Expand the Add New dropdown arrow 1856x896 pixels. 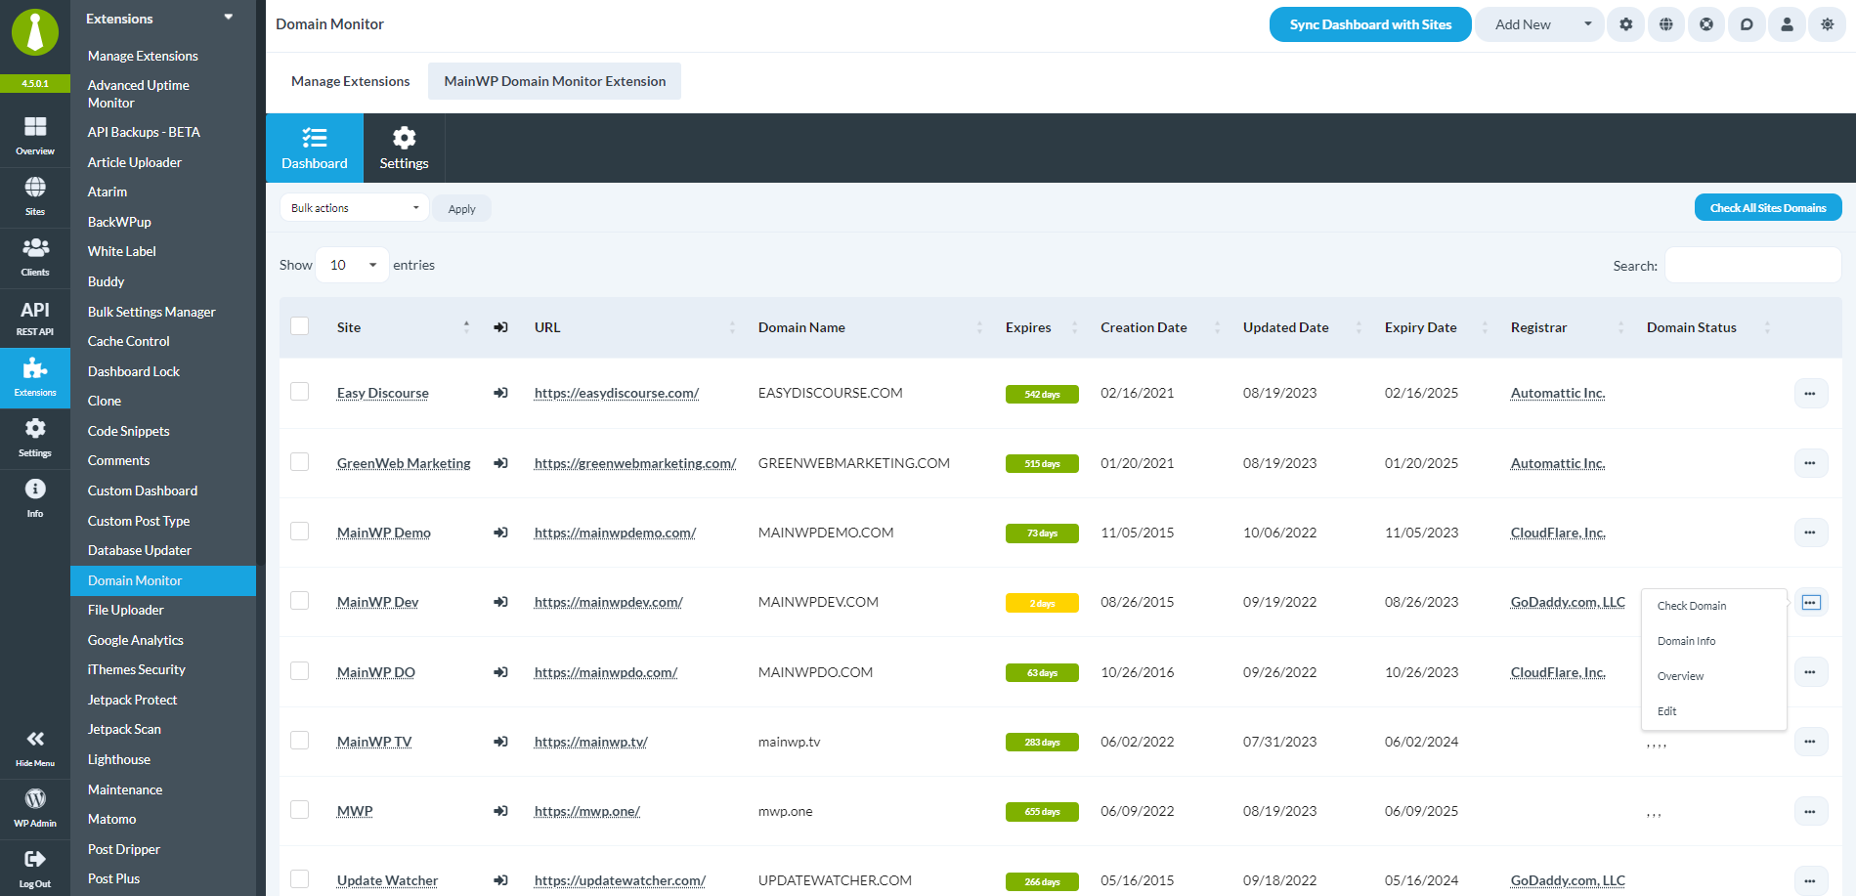(x=1587, y=24)
